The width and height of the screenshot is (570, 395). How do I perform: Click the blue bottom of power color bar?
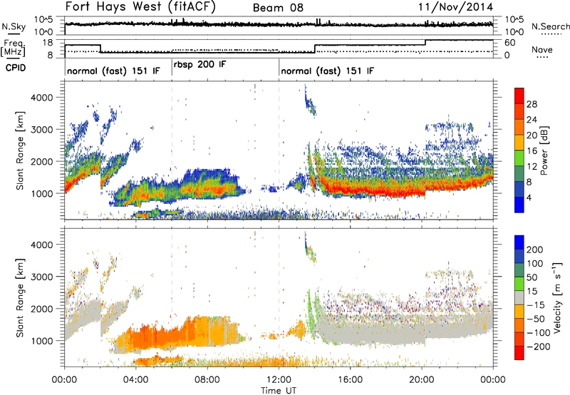(x=519, y=205)
